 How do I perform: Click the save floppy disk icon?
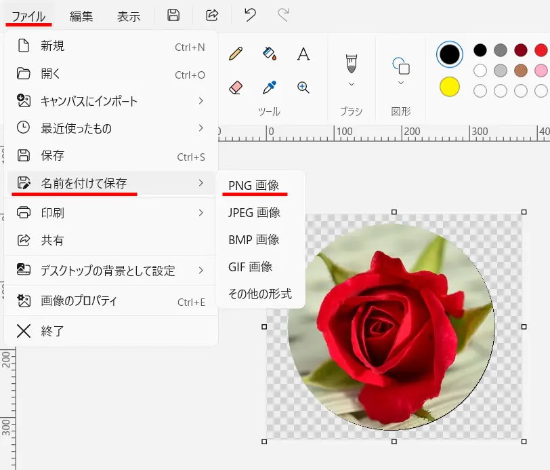(x=173, y=15)
